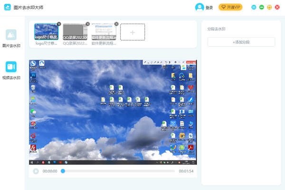Remove the 软件更新流程 video from list
This screenshot has height=190, width=285.
click(x=116, y=24)
